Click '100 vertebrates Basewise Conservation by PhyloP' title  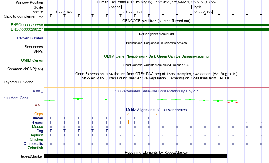pos(156,91)
